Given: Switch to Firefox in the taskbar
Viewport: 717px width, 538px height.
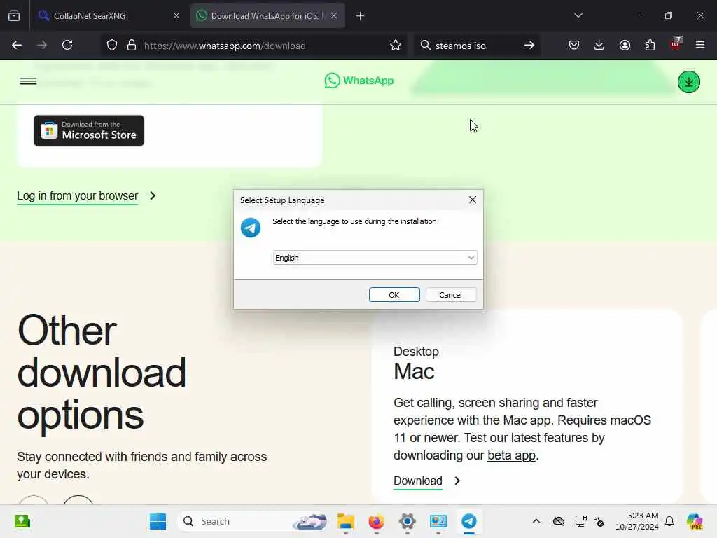Looking at the screenshot, I should [x=376, y=521].
